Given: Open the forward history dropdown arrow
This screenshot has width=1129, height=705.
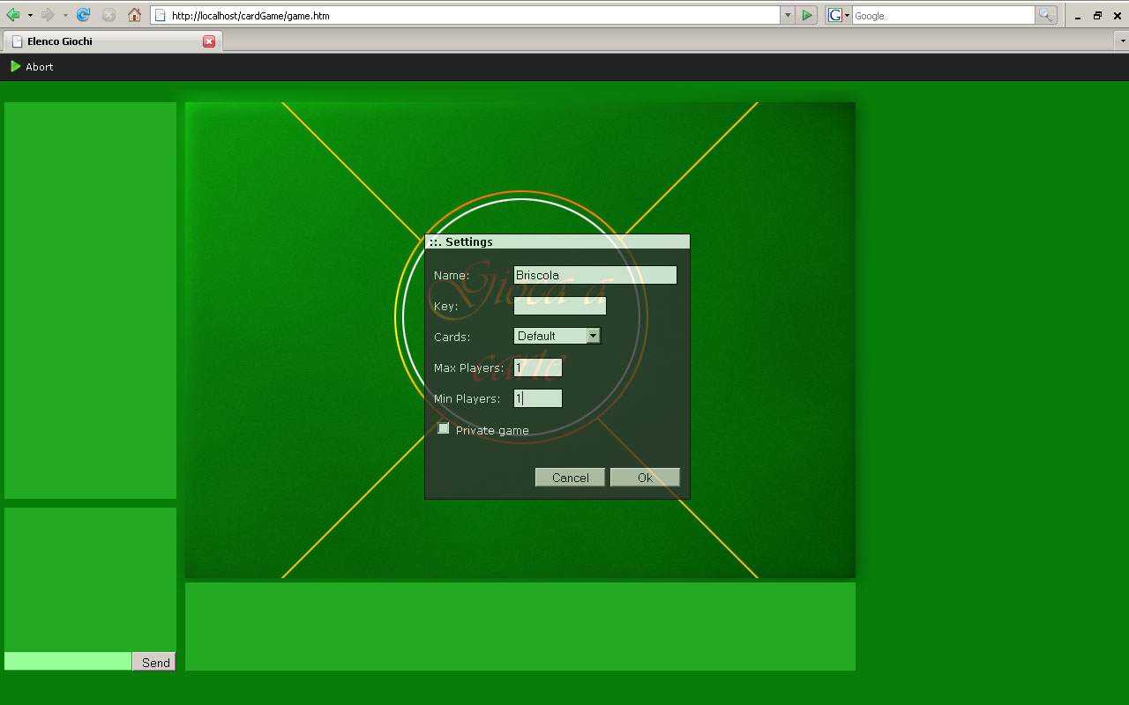Looking at the screenshot, I should coord(65,15).
